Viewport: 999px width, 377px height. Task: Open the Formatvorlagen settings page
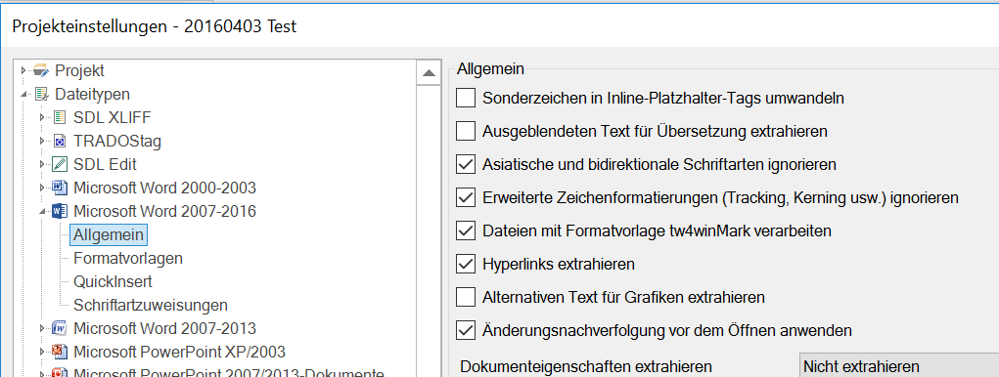(128, 259)
